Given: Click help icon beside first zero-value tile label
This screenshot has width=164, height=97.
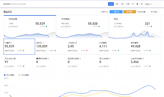Looking at the screenshot, I should click(x=49, y=59).
